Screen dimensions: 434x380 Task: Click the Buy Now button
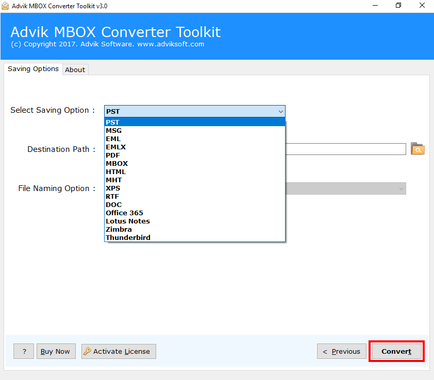56,351
